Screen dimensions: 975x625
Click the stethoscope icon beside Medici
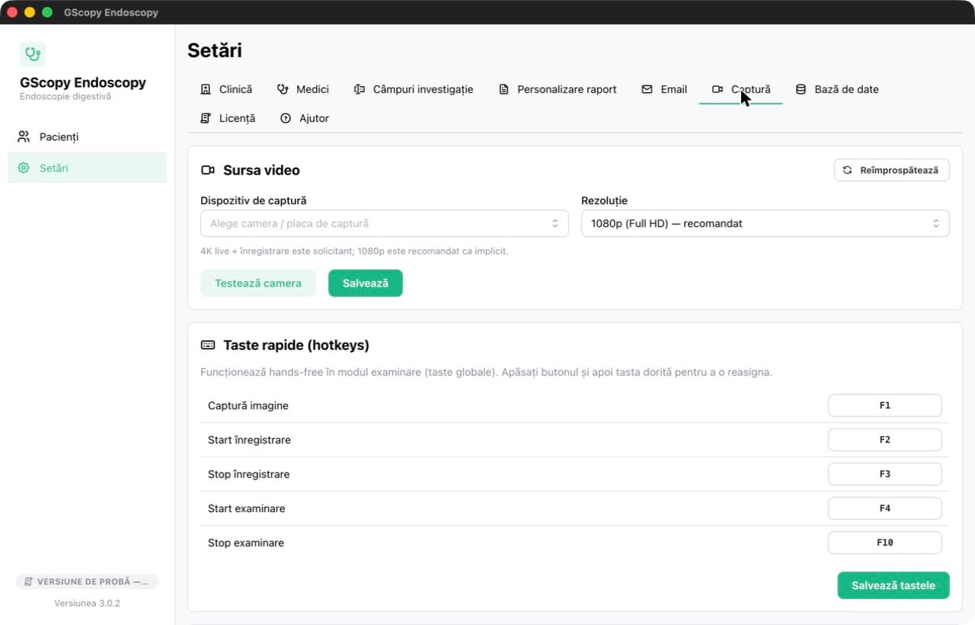point(283,89)
